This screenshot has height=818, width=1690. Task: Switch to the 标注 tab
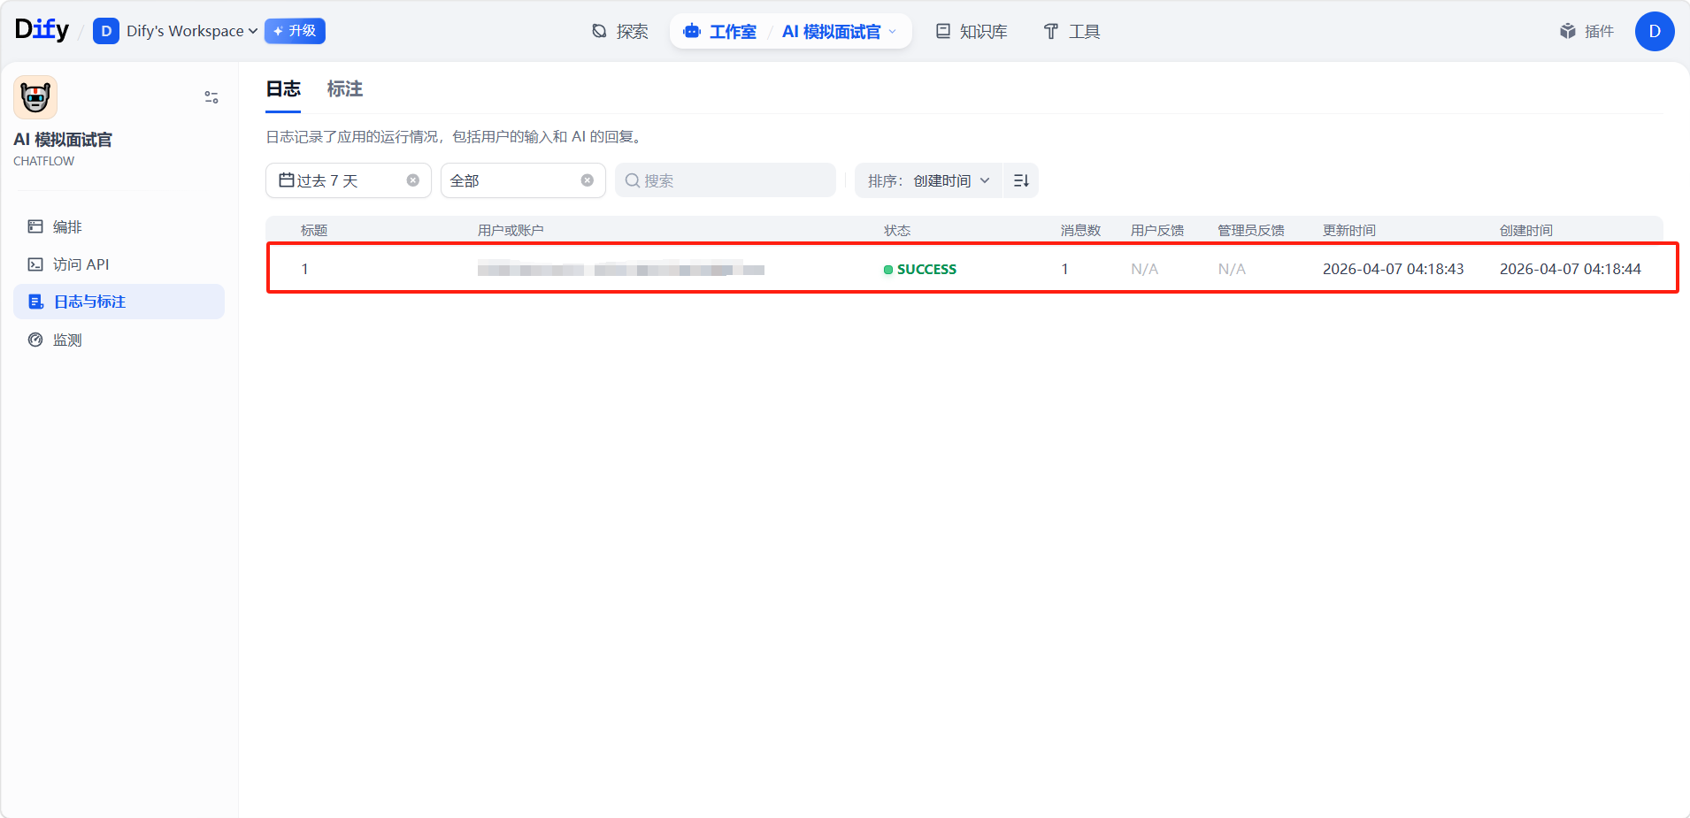click(344, 88)
